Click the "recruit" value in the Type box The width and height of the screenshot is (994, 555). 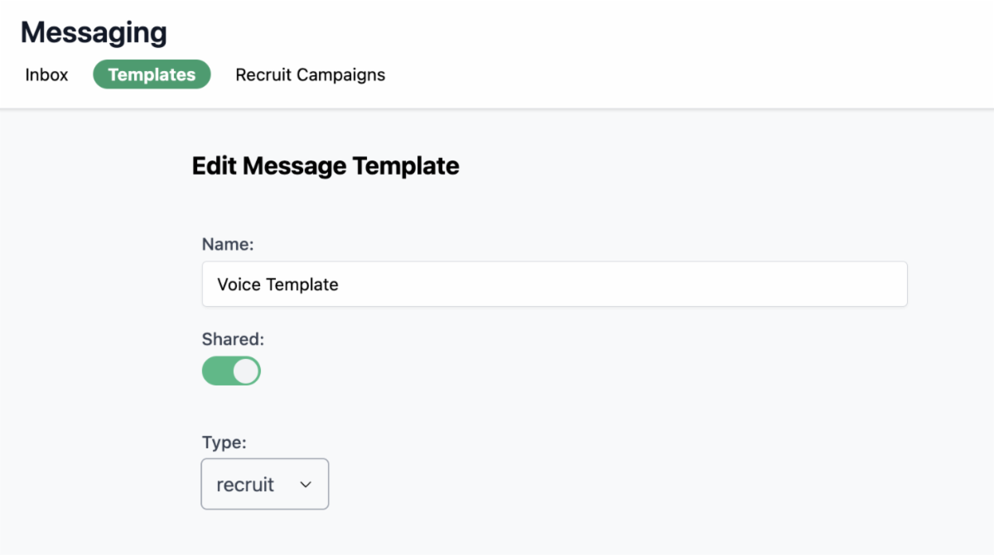pos(245,485)
